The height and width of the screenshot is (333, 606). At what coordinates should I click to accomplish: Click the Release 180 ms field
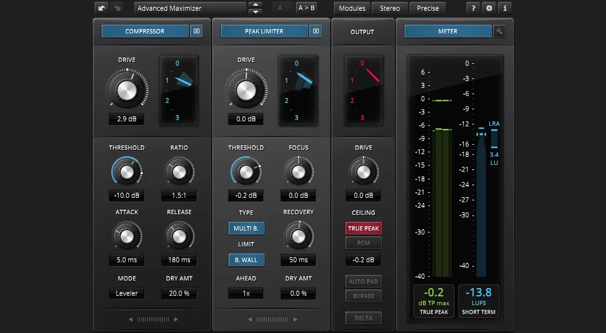(179, 260)
